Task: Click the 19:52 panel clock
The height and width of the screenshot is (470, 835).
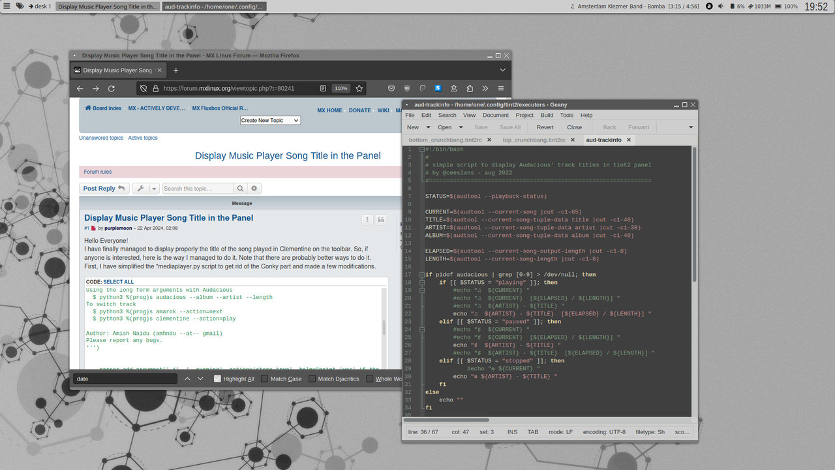Action: (815, 7)
